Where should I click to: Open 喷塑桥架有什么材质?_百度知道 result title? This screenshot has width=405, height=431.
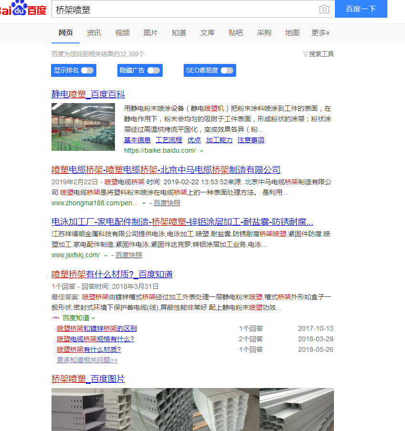[x=112, y=274]
